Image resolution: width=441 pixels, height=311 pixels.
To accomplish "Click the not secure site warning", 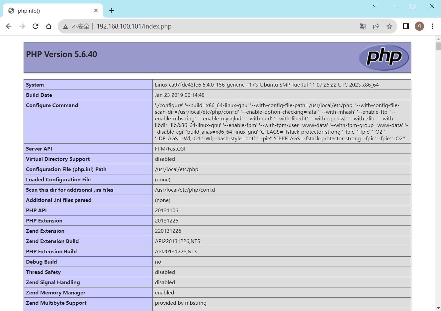I will [76, 27].
